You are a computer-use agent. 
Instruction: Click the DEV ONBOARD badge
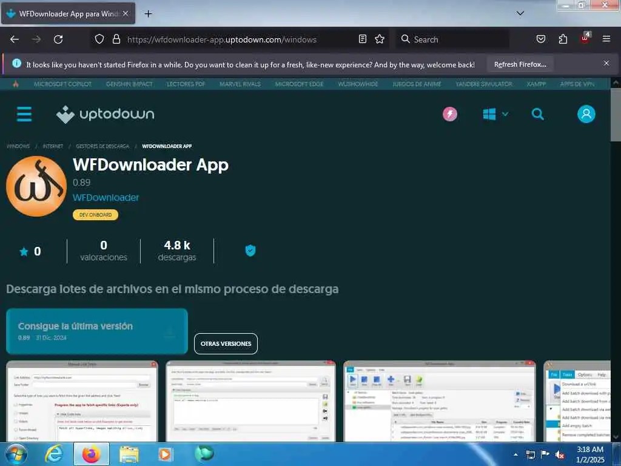[95, 215]
